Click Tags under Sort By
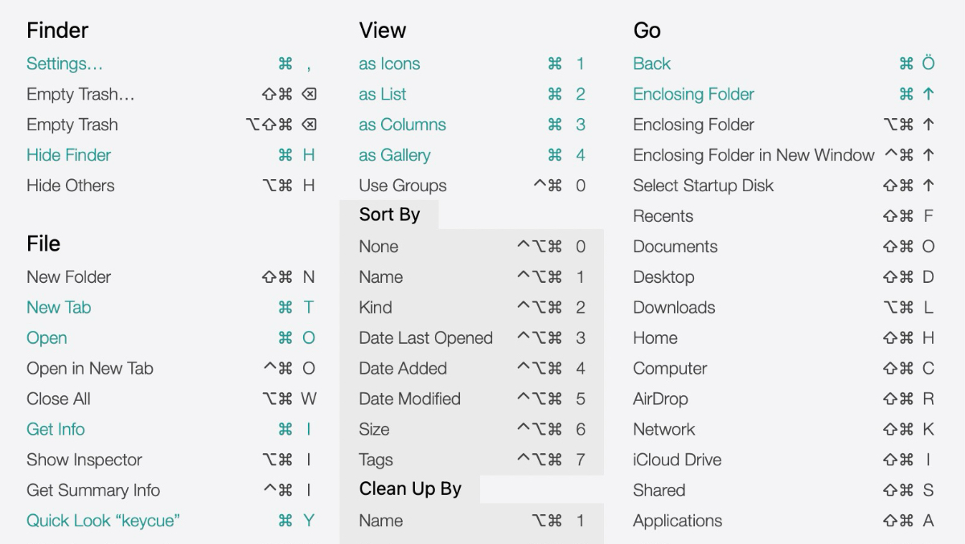965x544 pixels. [376, 460]
